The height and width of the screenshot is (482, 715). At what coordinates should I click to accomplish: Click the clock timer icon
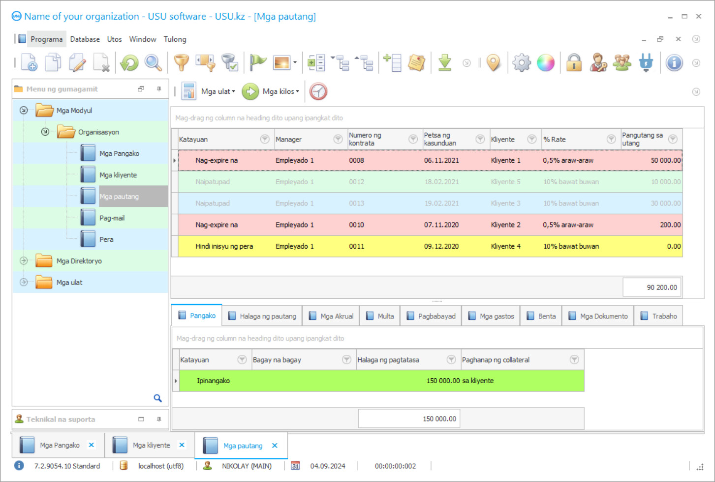tap(318, 91)
